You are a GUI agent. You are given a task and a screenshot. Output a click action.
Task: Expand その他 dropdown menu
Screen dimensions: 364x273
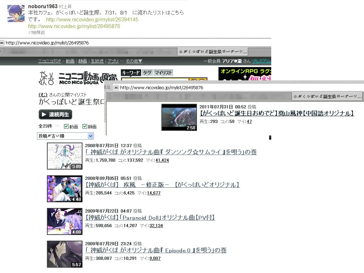[134, 61]
